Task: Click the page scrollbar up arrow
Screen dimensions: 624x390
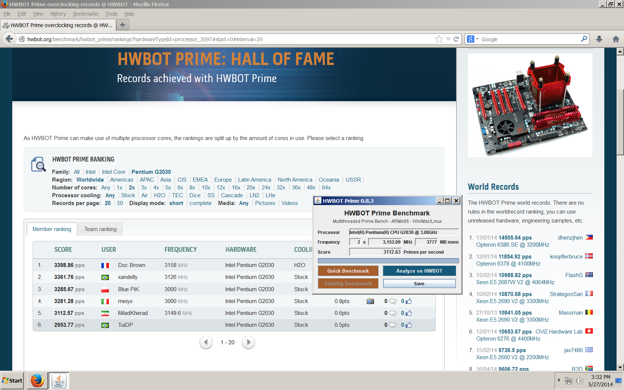Action: point(620,52)
